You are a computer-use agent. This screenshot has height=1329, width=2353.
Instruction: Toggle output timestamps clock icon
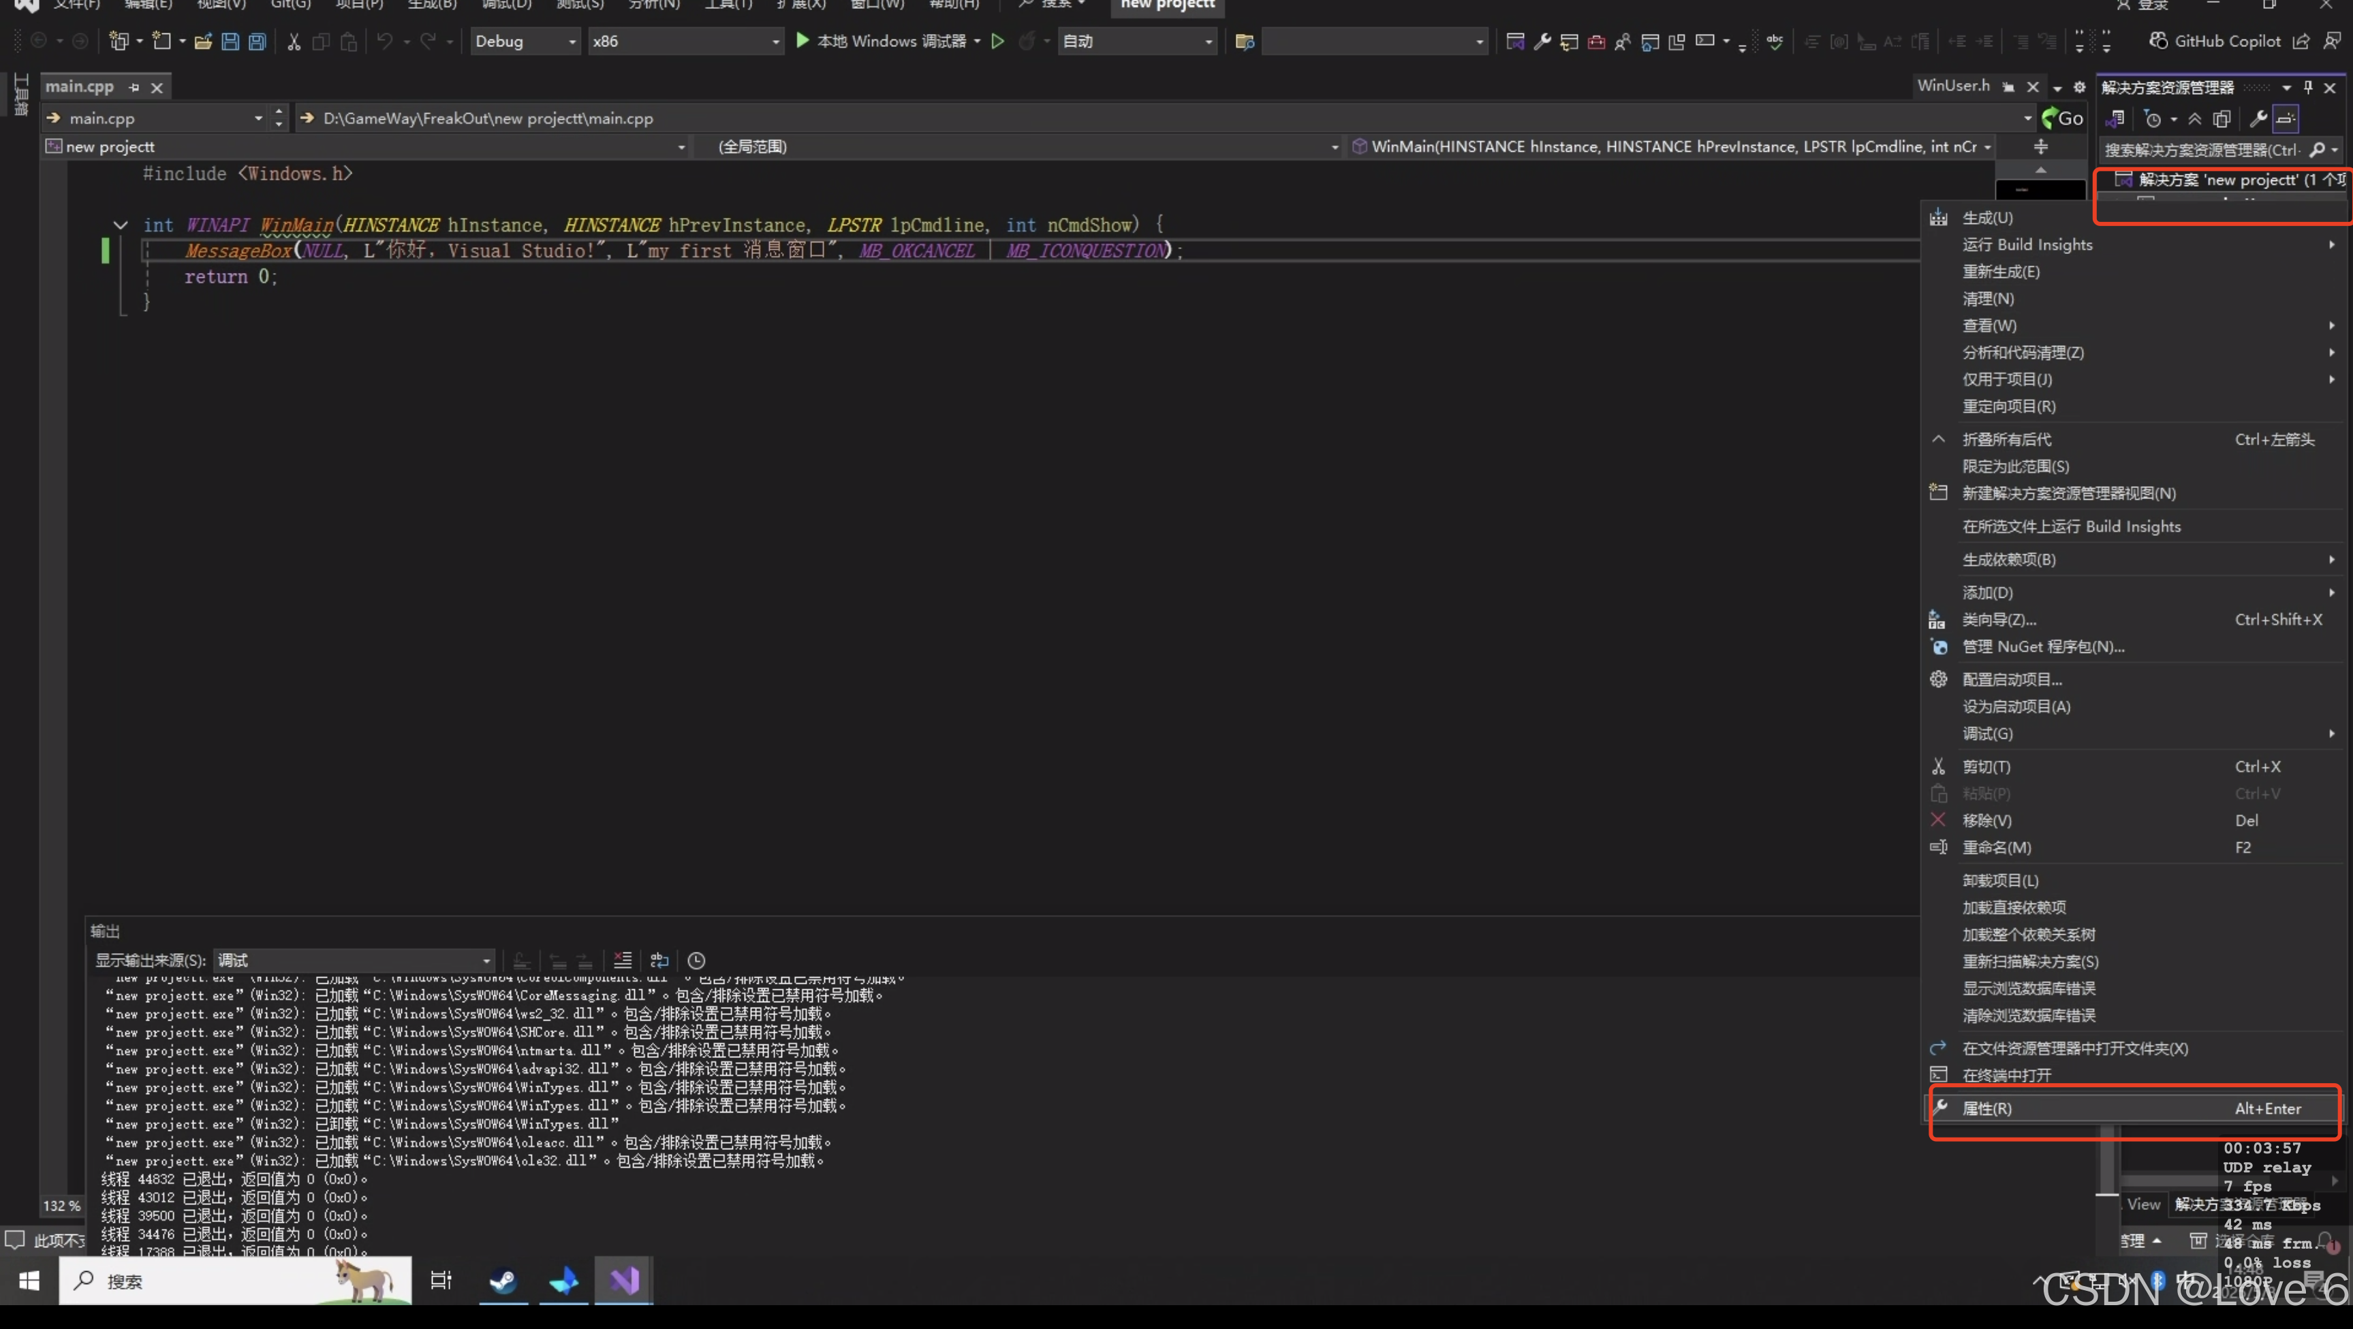point(696,960)
